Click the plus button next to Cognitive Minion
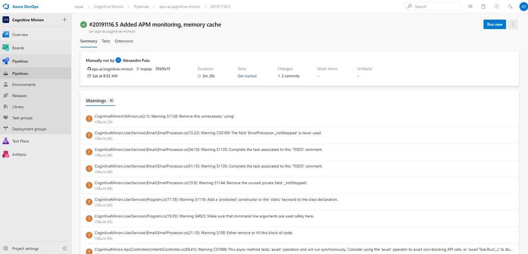The height and width of the screenshot is (254, 528). tap(64, 20)
